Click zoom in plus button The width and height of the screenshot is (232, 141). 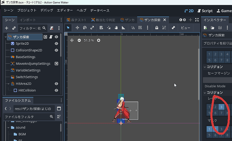[x=99, y=40]
